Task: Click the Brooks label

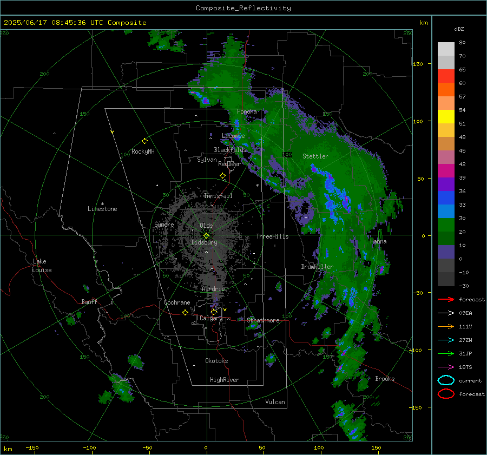Action: (x=385, y=379)
